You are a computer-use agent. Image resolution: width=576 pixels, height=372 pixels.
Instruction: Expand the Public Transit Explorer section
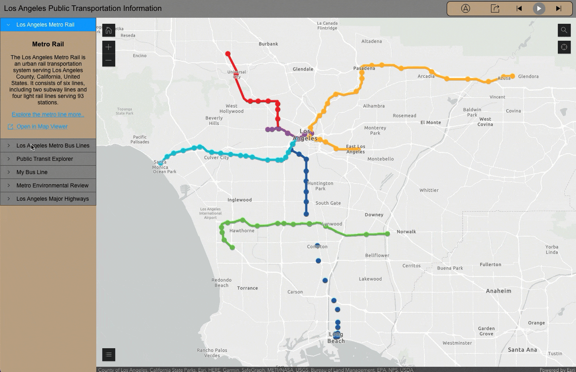48,159
